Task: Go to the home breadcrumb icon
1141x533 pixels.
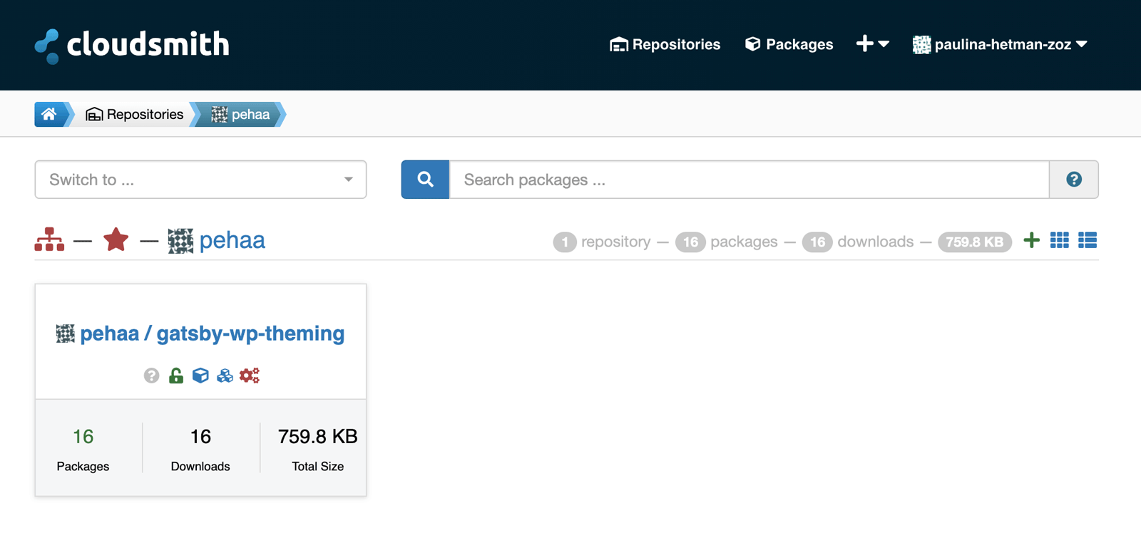Action: [49, 114]
